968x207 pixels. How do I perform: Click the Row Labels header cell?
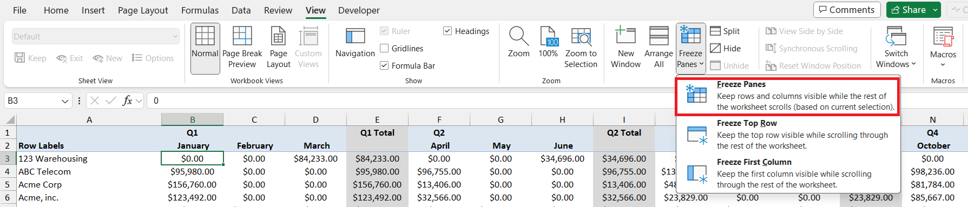(89, 145)
